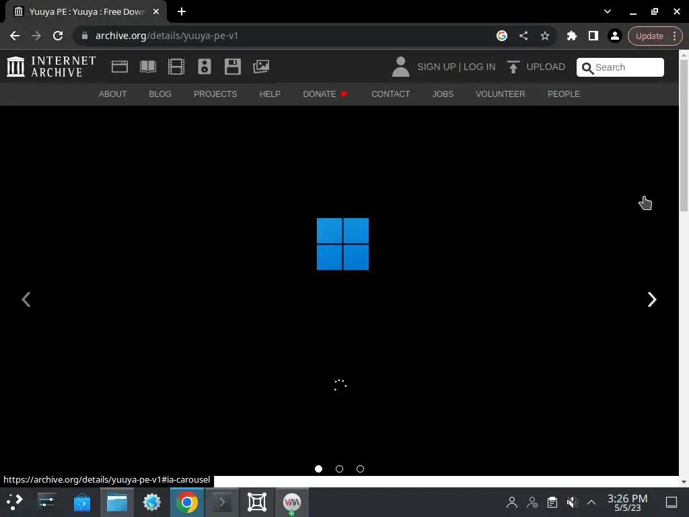689x517 pixels.
Task: Open the HELP menu item
Action: [x=270, y=94]
